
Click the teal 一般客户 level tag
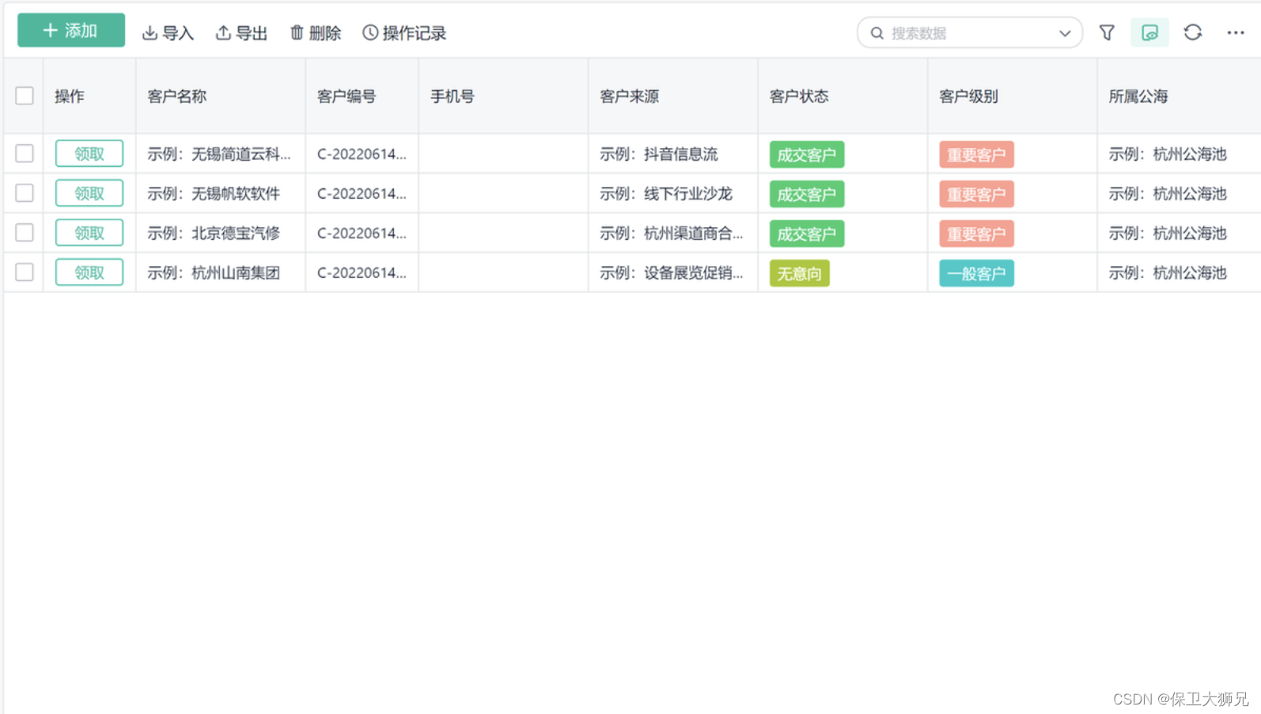(976, 273)
